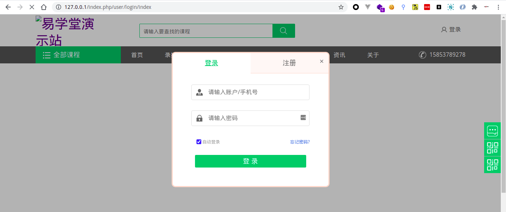
Task: Open the yellow JS toggle extension icon
Action: tap(415, 7)
